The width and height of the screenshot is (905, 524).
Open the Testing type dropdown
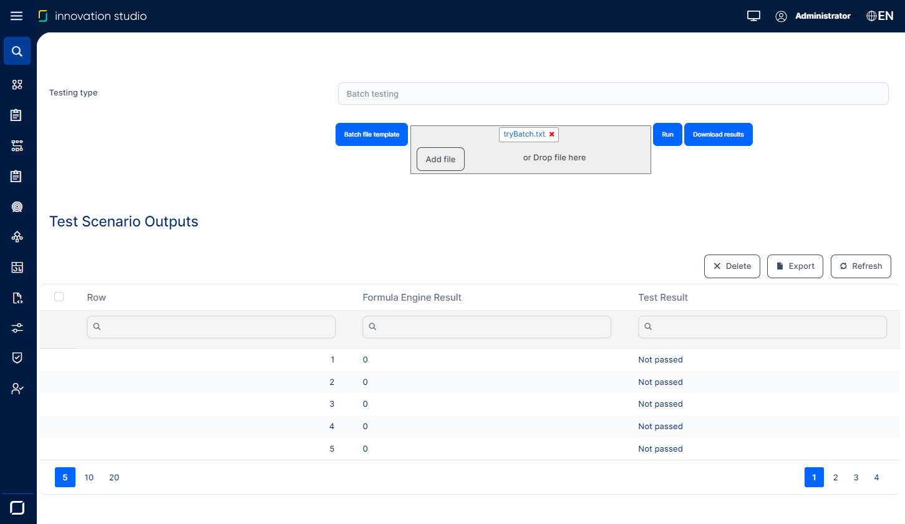612,94
